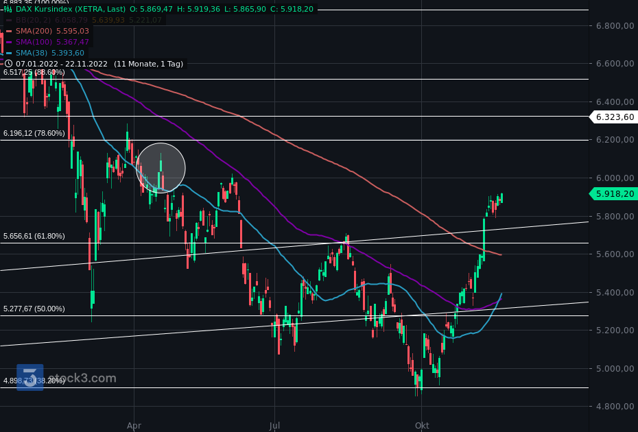Screen dimensions: 638x432
Task: Select the clock icon next to the date range
Action: coord(9,64)
